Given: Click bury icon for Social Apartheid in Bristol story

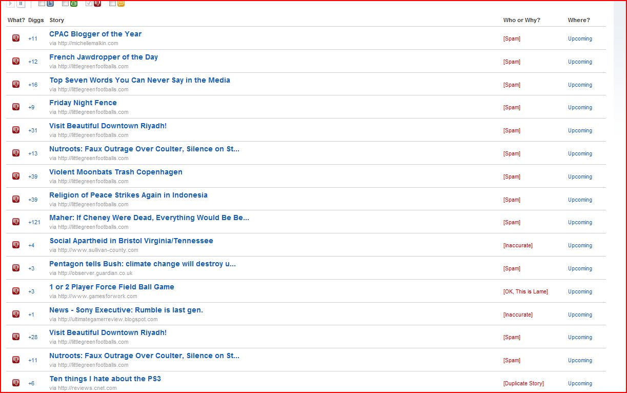Looking at the screenshot, I should click(16, 245).
